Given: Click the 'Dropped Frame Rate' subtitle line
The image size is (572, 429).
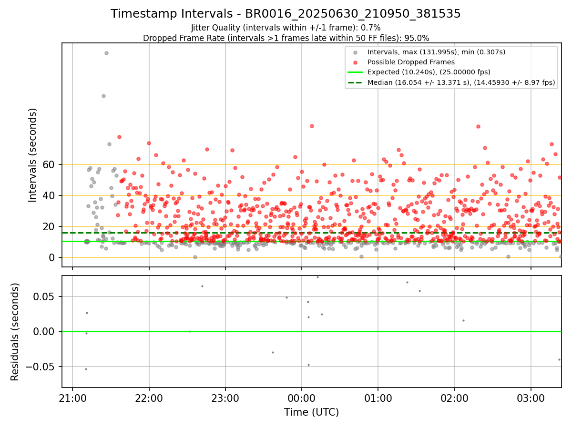Looking at the screenshot, I should tap(286, 38).
